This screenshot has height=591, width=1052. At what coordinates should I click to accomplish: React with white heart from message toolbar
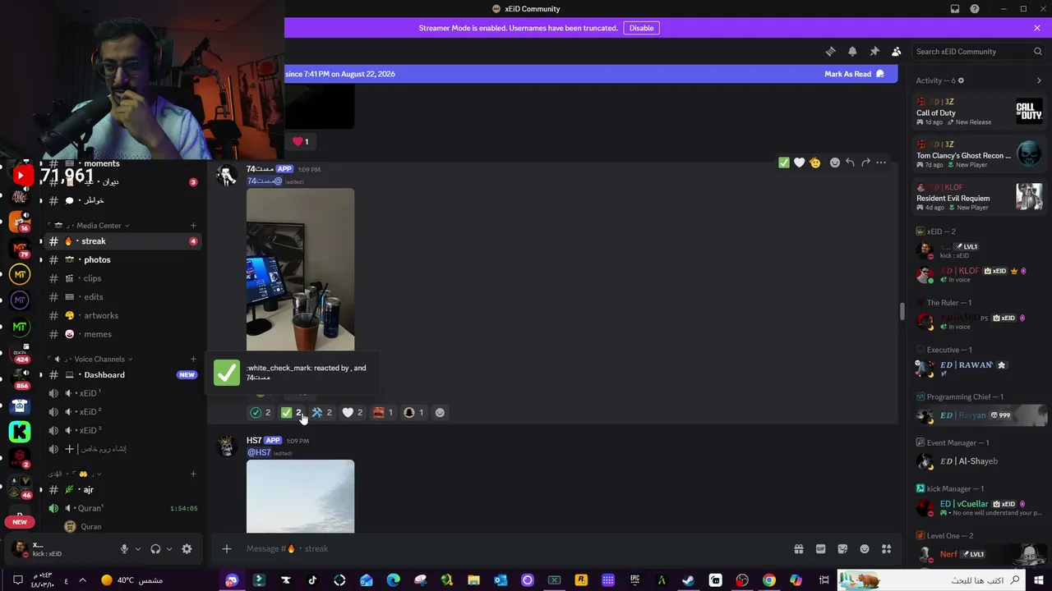click(799, 163)
